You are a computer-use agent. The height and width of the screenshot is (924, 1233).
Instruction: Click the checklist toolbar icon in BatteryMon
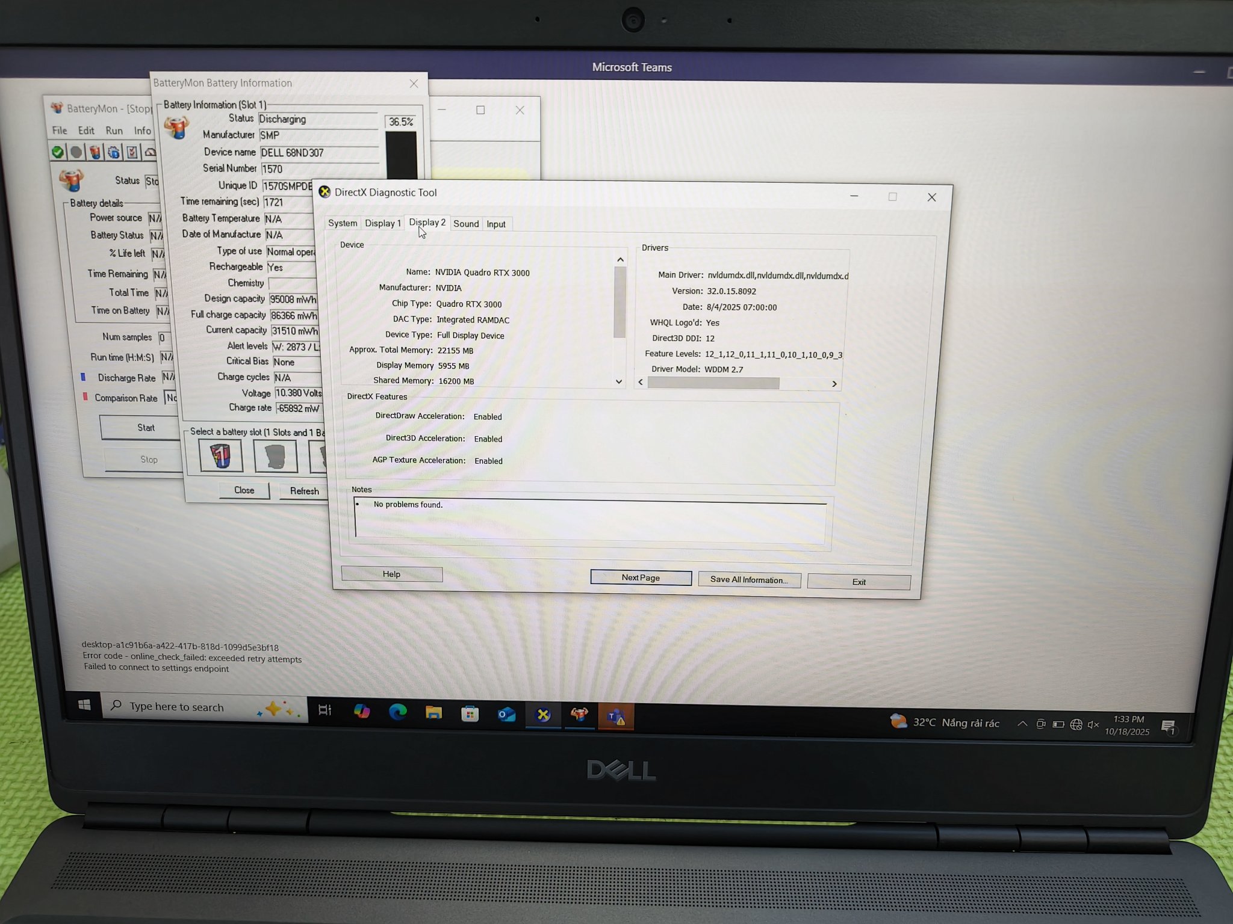132,152
